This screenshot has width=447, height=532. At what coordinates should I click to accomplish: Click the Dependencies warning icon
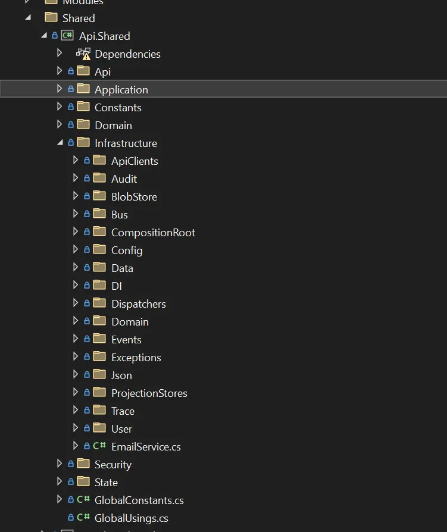[x=83, y=54]
